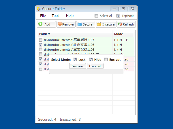The width and height of the screenshot is (173, 129).
Task: Check the 営業記録1107 folder checkbox
Action: tap(40, 40)
